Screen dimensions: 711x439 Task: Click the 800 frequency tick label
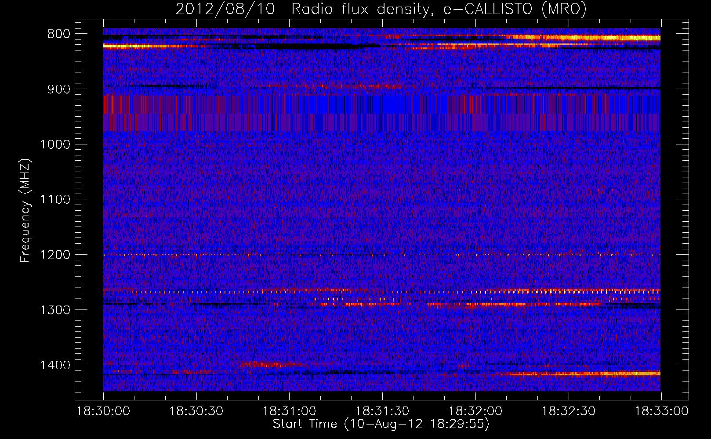pos(59,34)
